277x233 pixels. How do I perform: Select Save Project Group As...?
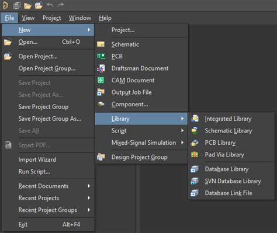coord(48,119)
